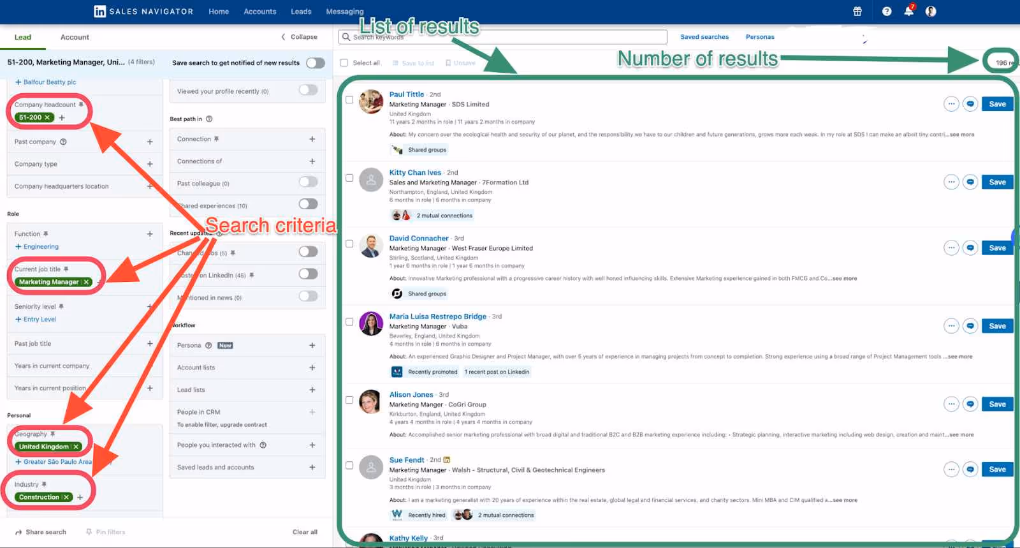Expand the Past company filter
This screenshot has height=548, width=1020.
click(150, 142)
